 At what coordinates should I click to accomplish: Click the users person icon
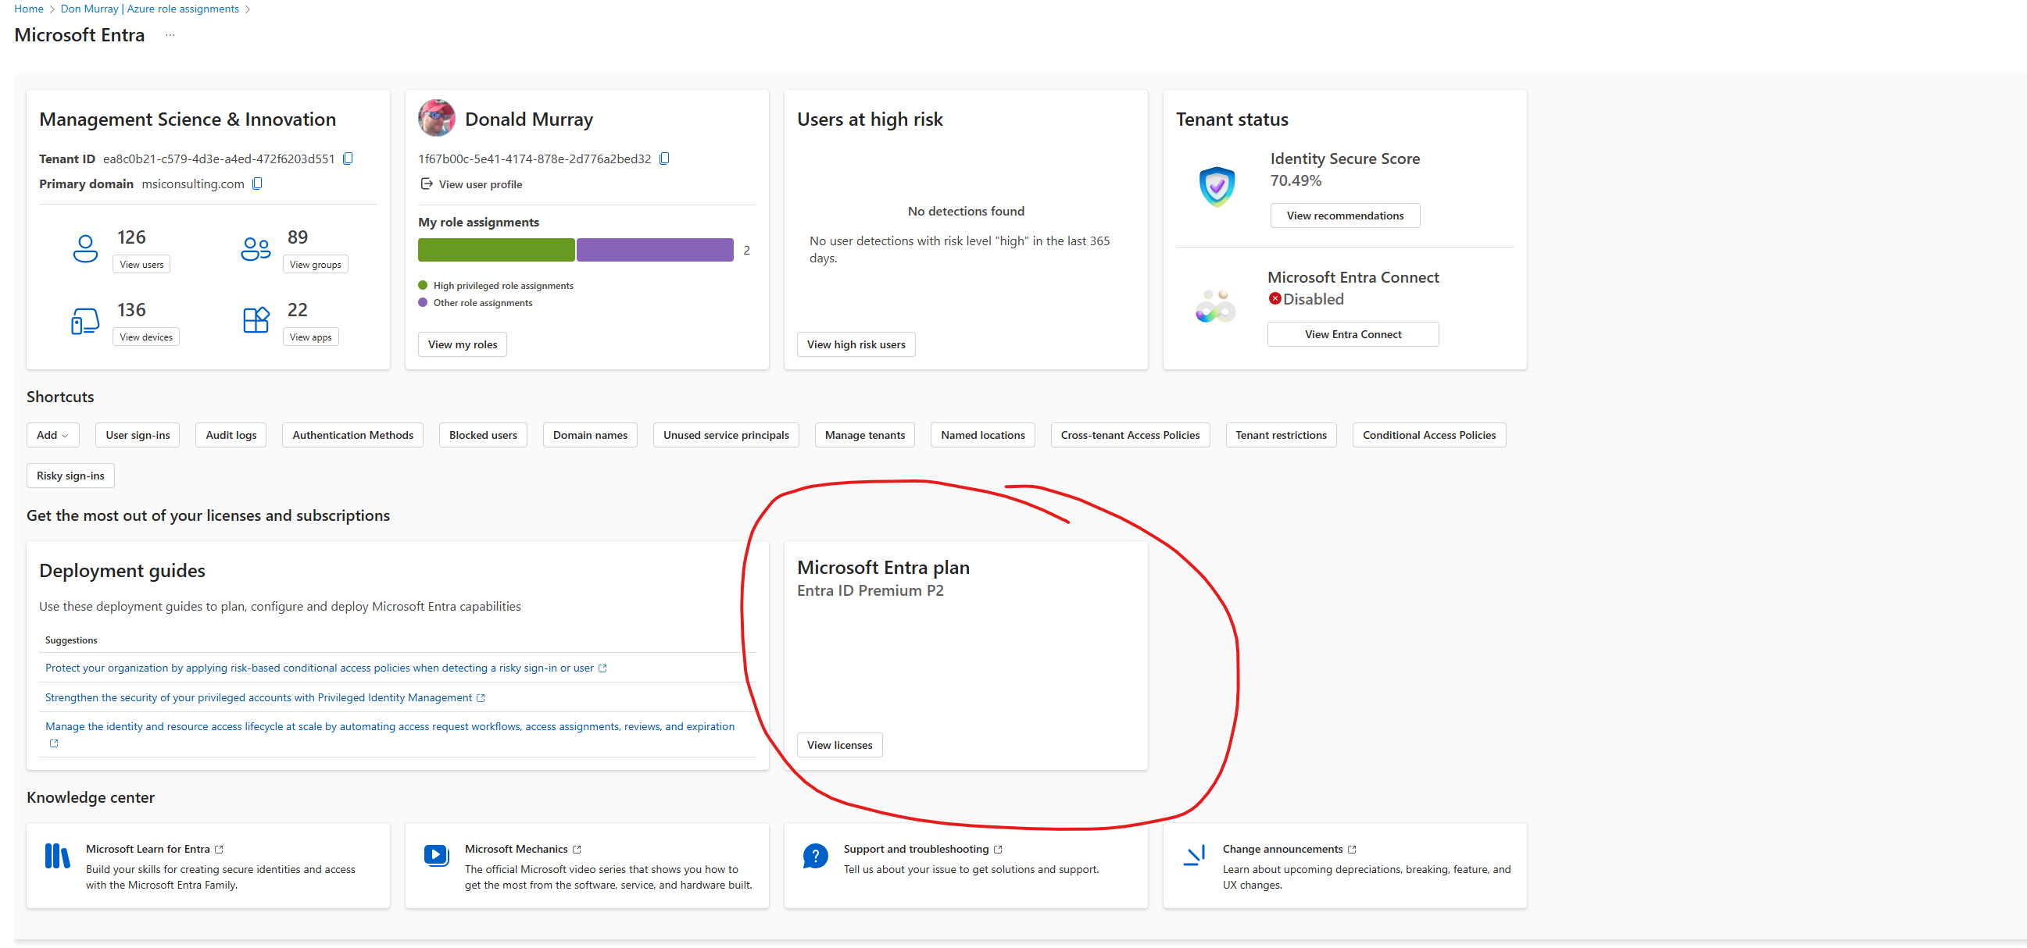[x=85, y=249]
